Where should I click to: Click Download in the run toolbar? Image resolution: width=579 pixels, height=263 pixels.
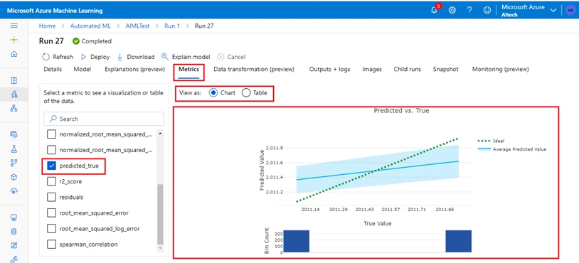pyautogui.click(x=136, y=57)
